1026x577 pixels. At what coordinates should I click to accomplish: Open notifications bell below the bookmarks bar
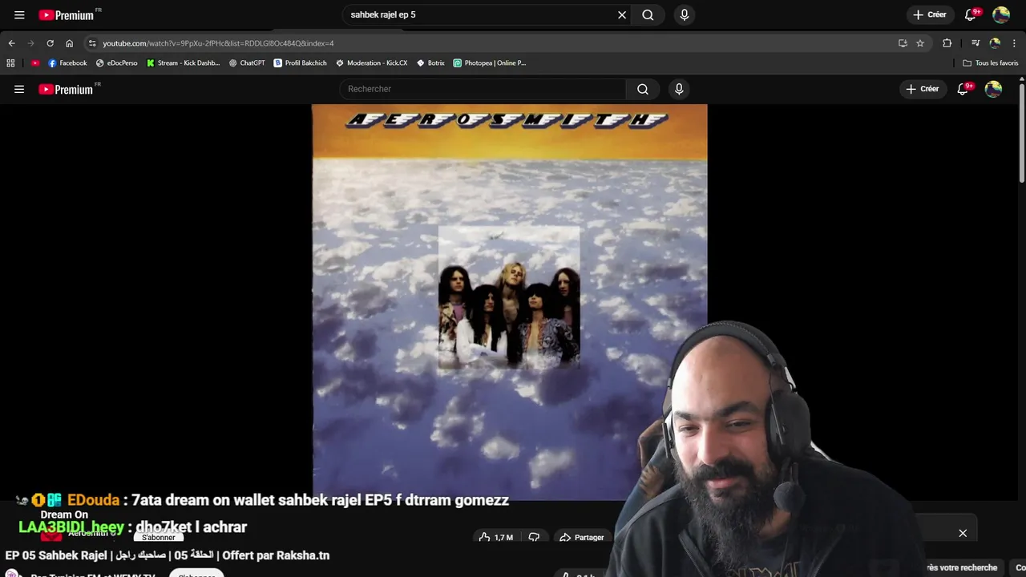tap(964, 89)
